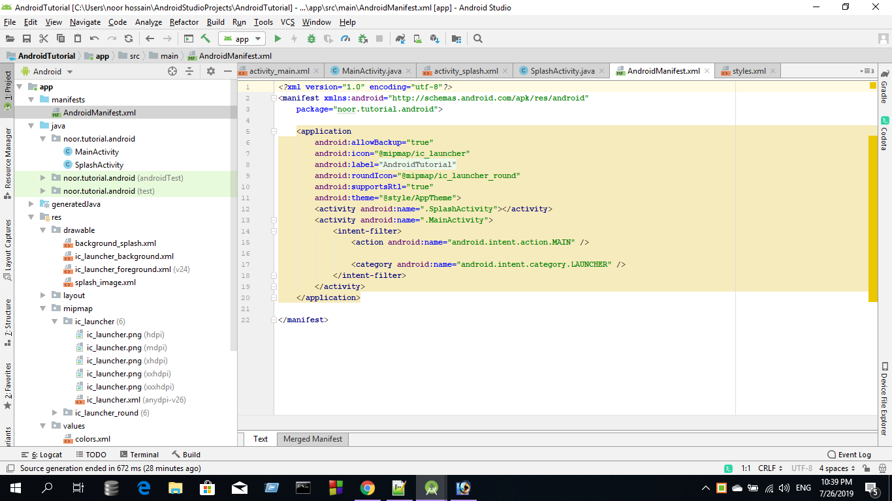Switch to the styles.xml tab
This screenshot has width=892, height=501.
tap(749, 70)
